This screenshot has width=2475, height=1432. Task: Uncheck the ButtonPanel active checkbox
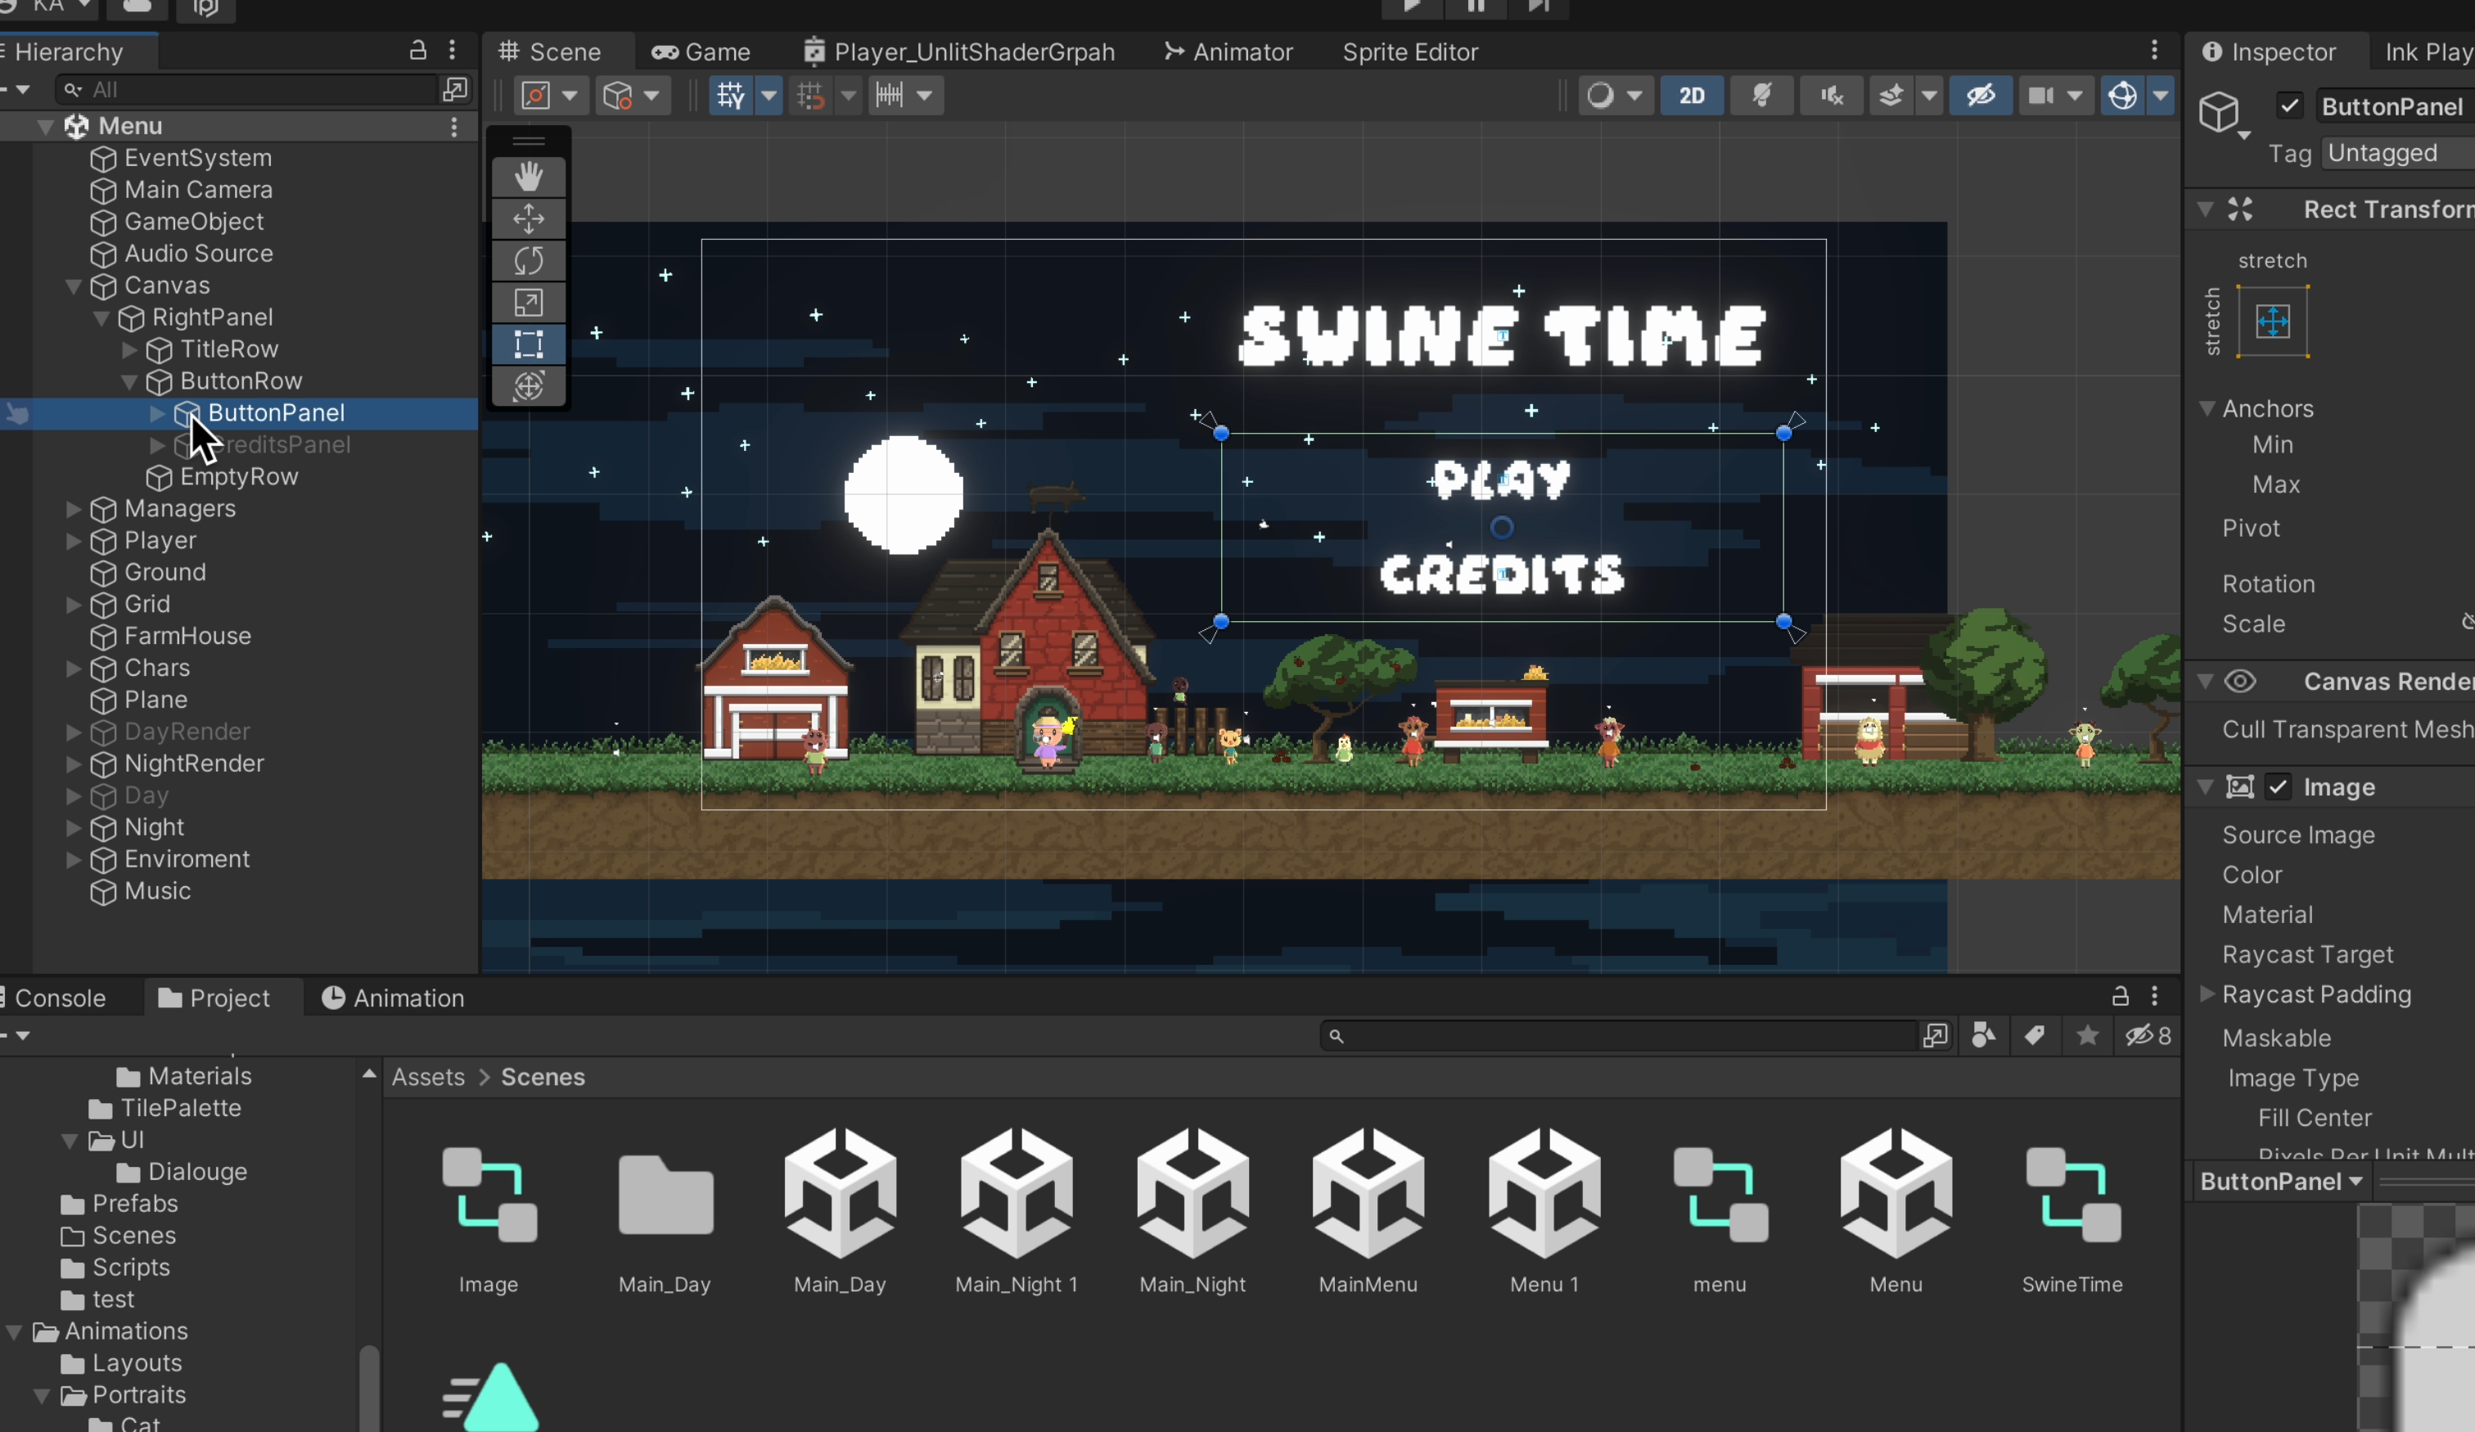[2289, 105]
